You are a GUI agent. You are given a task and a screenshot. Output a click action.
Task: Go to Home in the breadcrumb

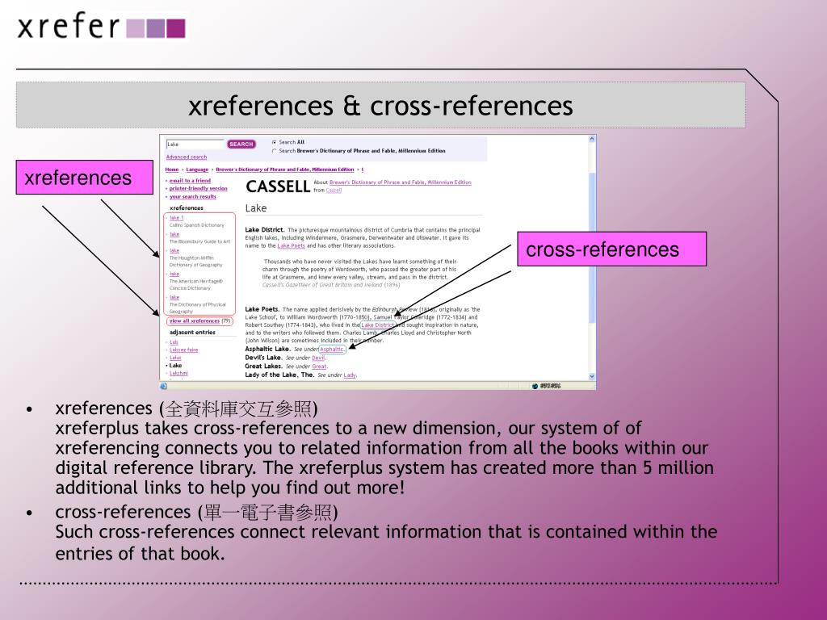point(172,170)
